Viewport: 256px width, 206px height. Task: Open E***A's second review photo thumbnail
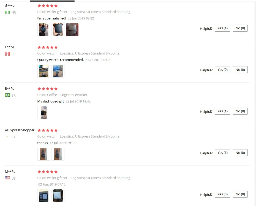click(58, 71)
